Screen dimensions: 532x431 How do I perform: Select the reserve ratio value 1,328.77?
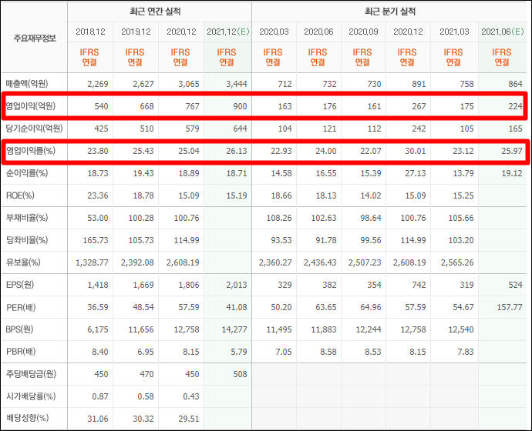(x=92, y=262)
